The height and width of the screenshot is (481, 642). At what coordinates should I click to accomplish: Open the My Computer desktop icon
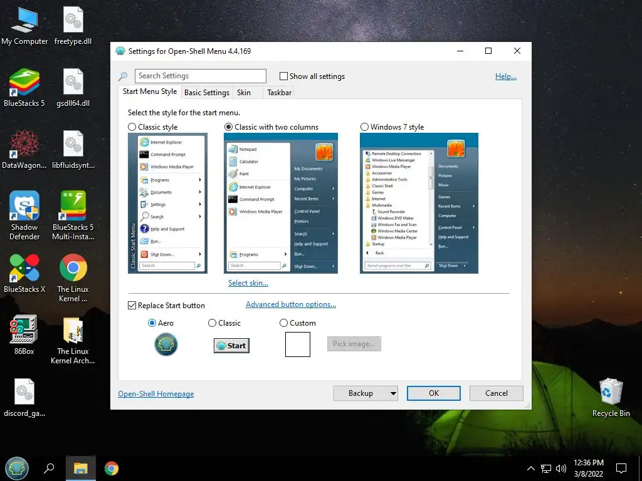pyautogui.click(x=24, y=26)
